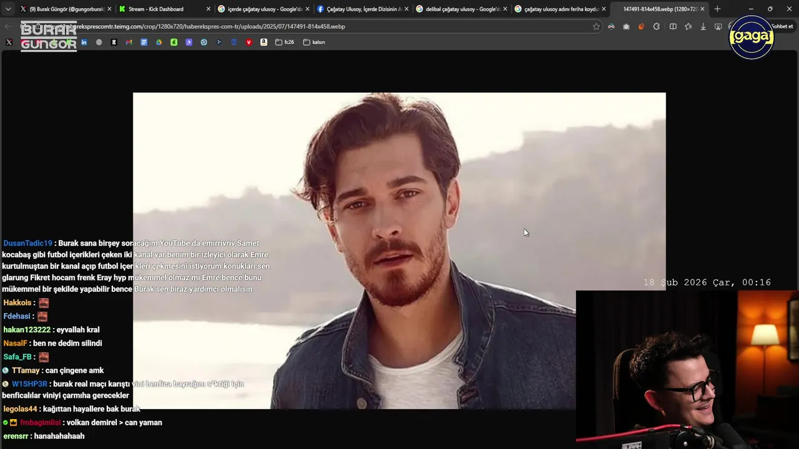Click username erensrr in chat
This screenshot has height=449, width=799.
[16, 436]
